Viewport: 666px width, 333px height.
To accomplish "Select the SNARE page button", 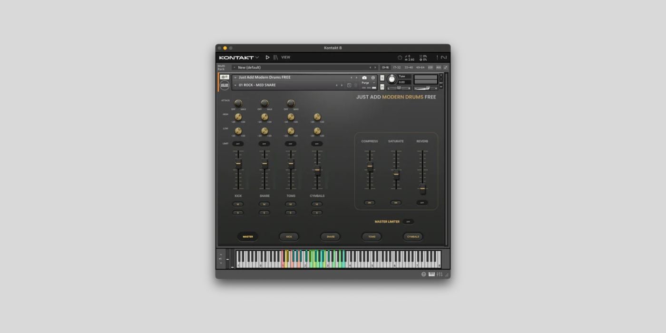I will pyautogui.click(x=330, y=237).
